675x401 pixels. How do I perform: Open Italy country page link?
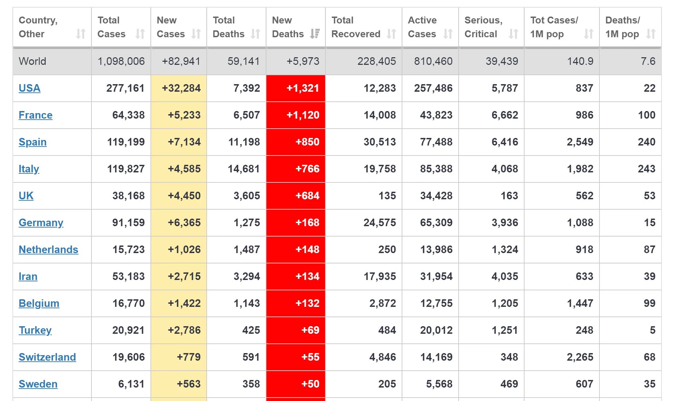click(29, 169)
